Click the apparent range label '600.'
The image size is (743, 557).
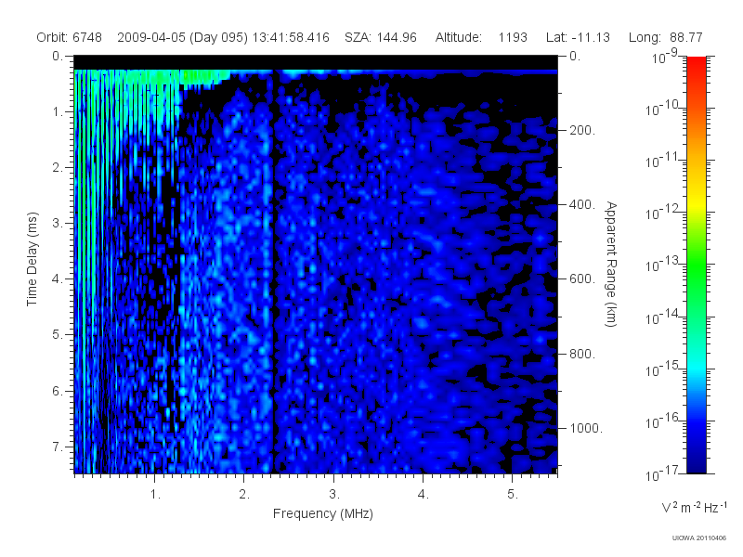pos(582,279)
